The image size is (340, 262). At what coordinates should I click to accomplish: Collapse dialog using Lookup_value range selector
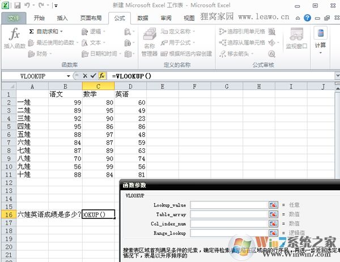(273, 205)
